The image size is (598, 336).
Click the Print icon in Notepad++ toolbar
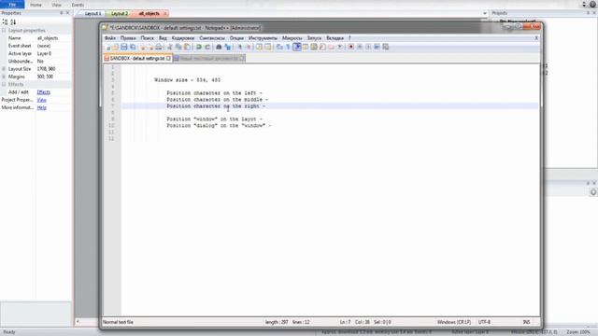point(159,47)
